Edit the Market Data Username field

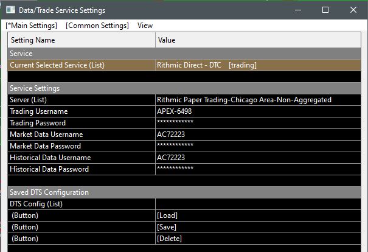tap(258, 135)
